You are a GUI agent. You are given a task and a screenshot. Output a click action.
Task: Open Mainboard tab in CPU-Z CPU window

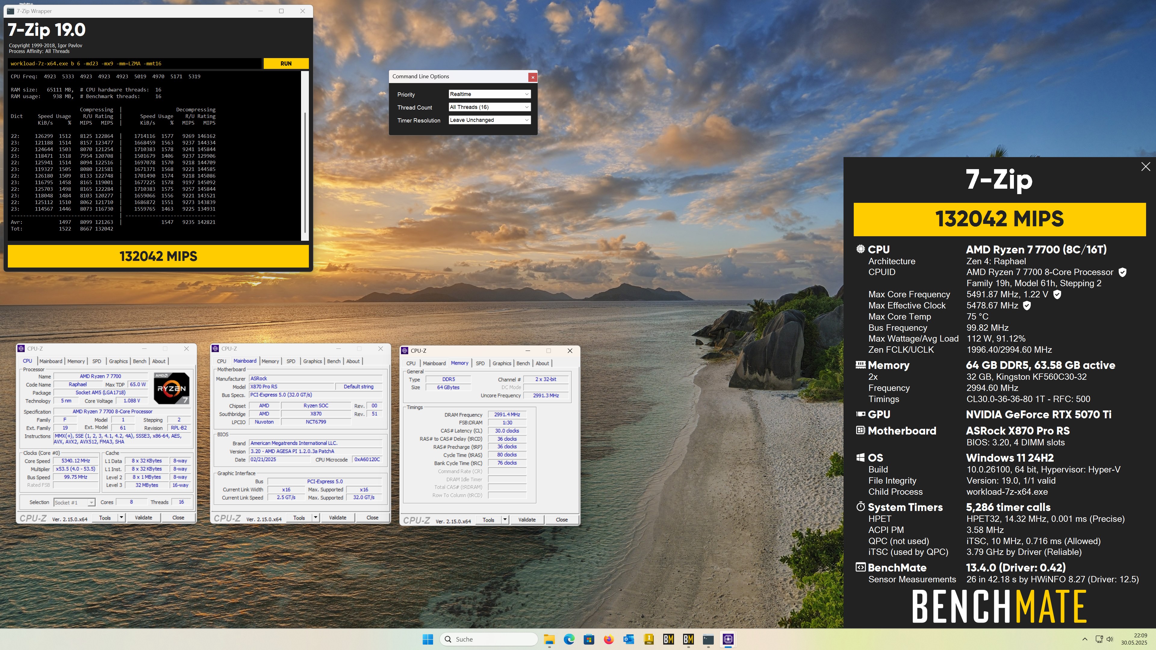click(x=51, y=361)
